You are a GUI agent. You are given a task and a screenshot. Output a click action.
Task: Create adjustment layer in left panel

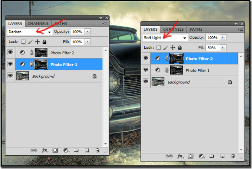[x=66, y=150]
